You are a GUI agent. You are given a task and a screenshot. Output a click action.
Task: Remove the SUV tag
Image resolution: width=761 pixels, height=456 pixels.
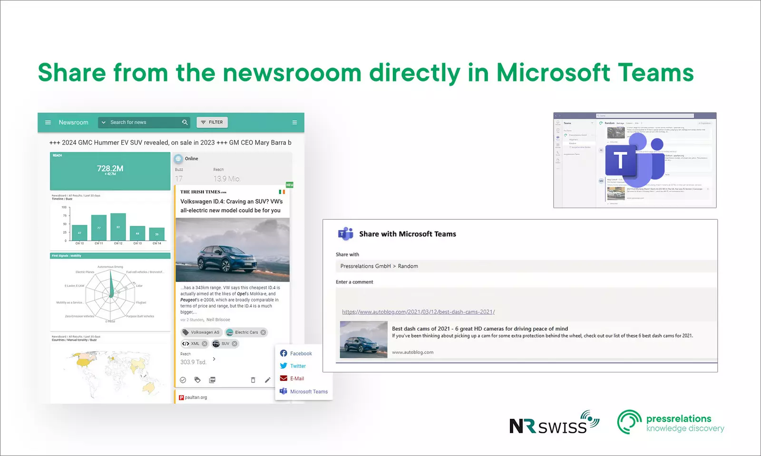point(234,344)
